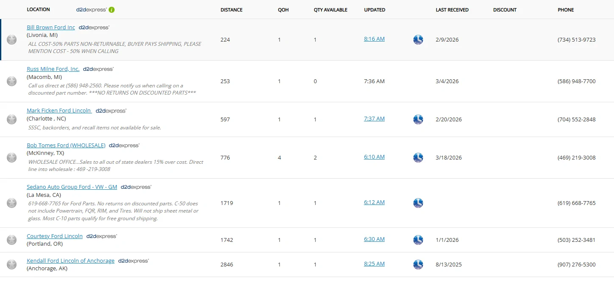Click phone number (619) 668-7765

[x=577, y=203]
